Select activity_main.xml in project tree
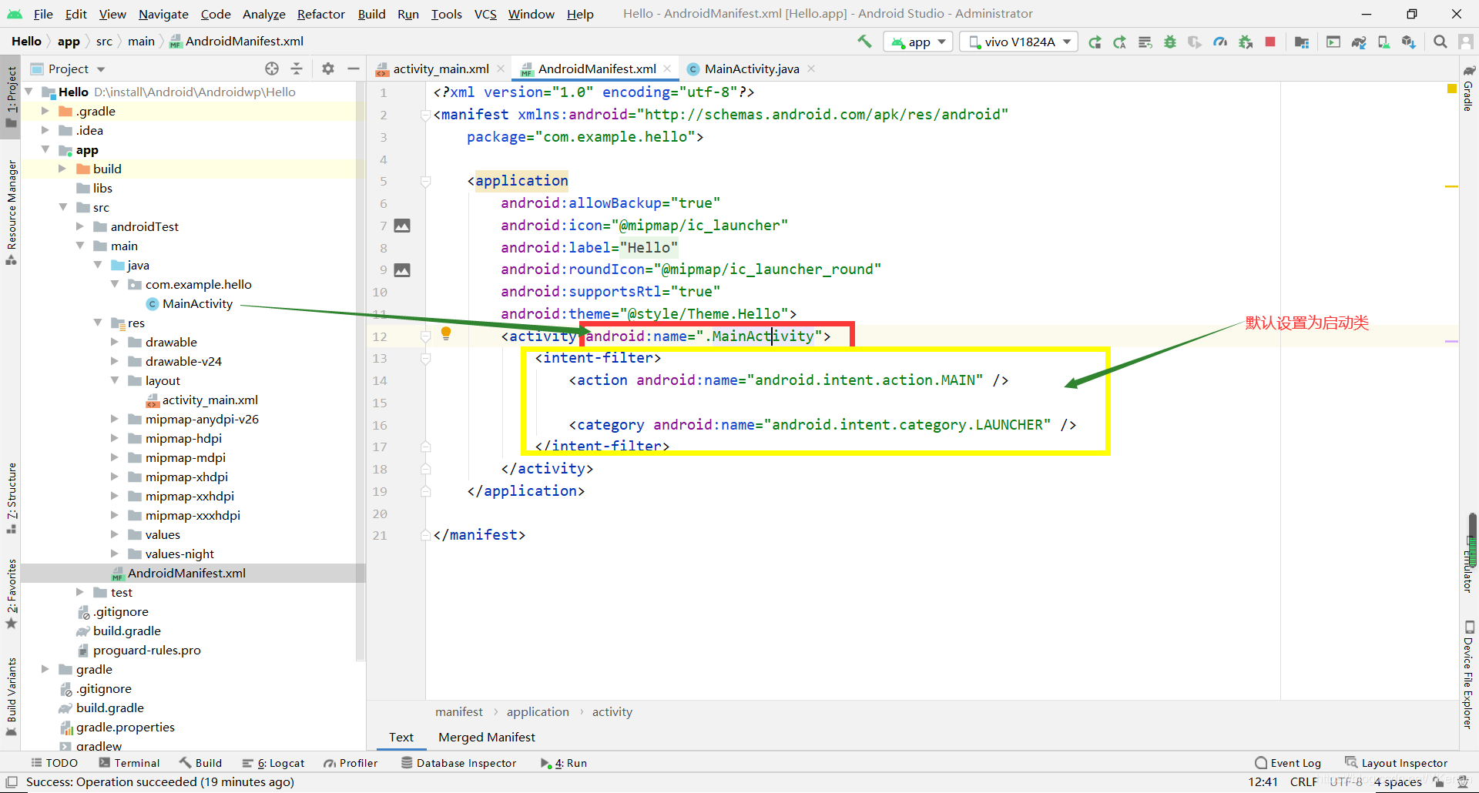Image resolution: width=1479 pixels, height=793 pixels. [x=210, y=400]
